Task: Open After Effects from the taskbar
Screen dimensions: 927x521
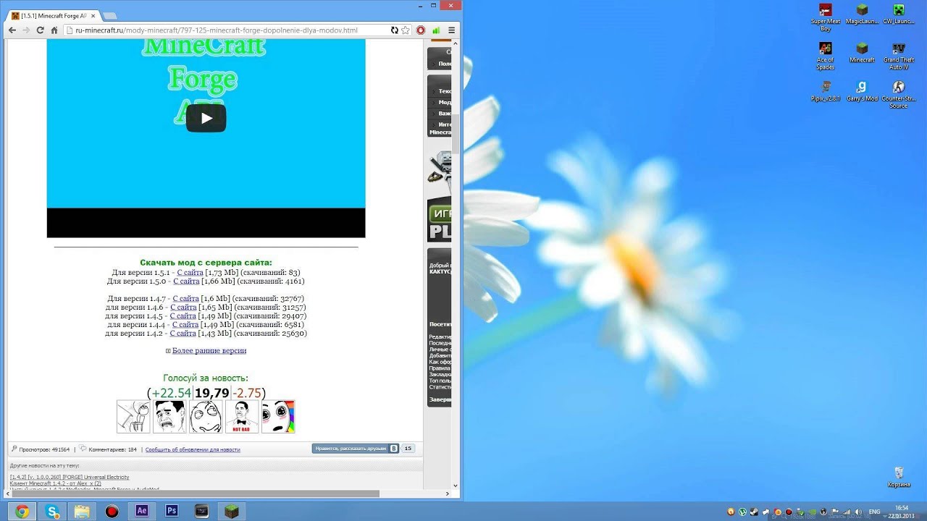Action: pos(142,511)
